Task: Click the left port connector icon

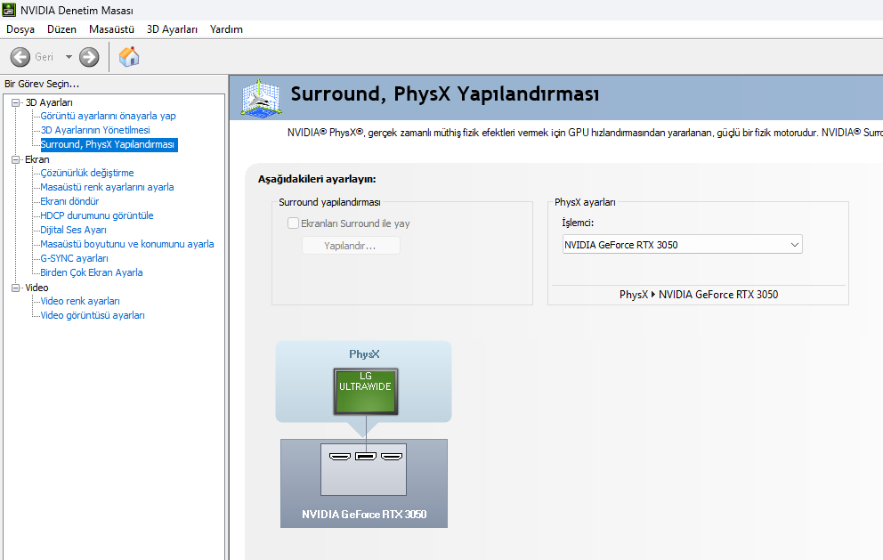Action: click(x=339, y=457)
